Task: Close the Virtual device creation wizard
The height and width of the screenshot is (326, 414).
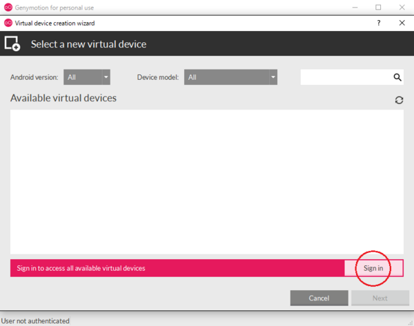Action: tap(402, 23)
